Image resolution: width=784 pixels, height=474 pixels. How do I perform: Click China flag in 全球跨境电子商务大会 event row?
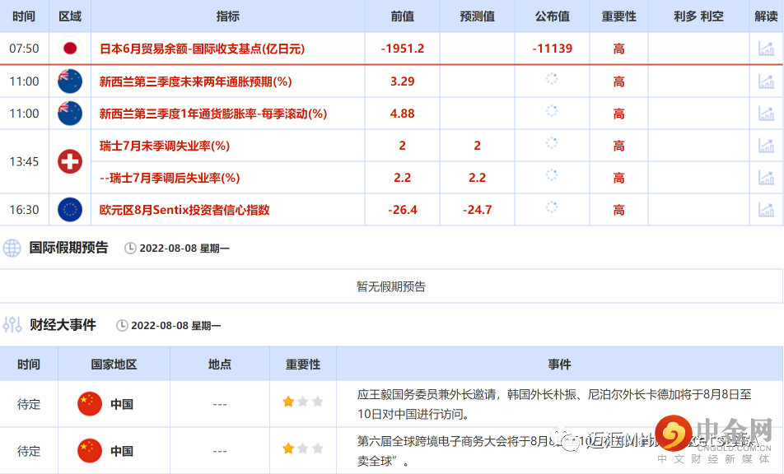coord(90,450)
